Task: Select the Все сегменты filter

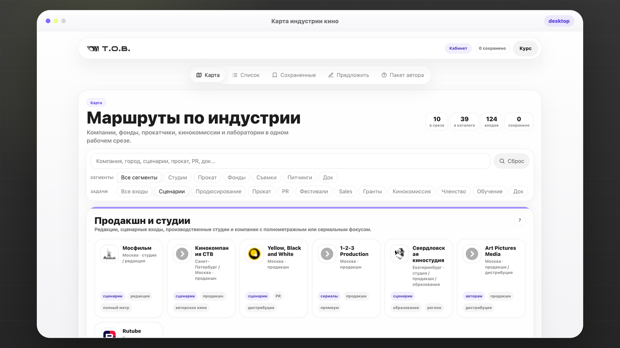Action: (139, 177)
